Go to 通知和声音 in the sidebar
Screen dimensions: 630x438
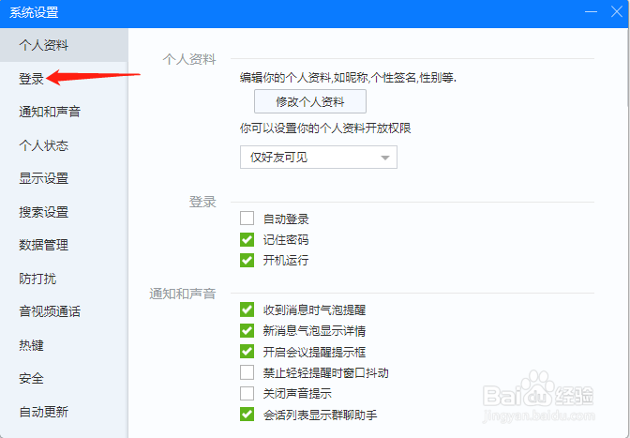[64, 112]
